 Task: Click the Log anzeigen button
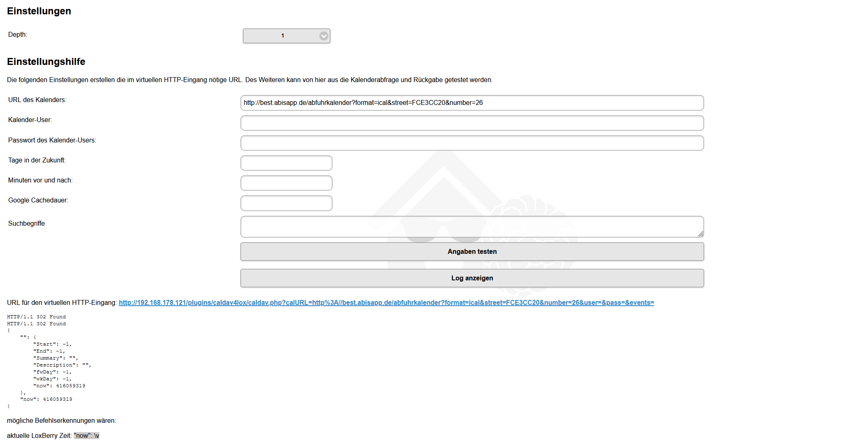coord(472,278)
